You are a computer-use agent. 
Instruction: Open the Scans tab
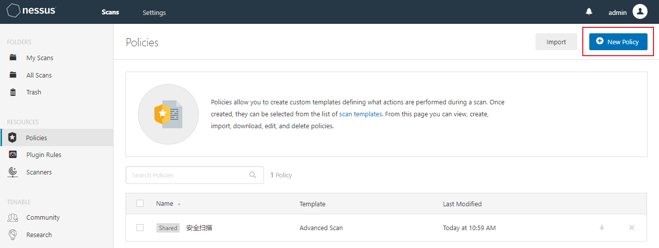click(x=110, y=12)
